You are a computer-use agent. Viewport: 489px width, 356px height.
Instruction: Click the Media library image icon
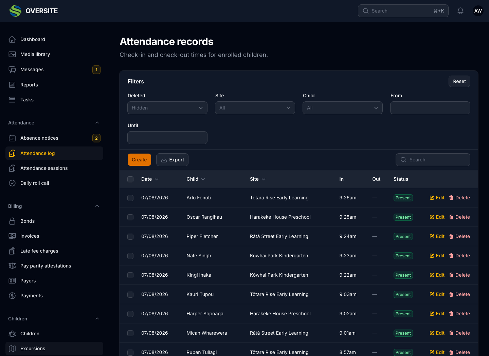pyautogui.click(x=12, y=54)
